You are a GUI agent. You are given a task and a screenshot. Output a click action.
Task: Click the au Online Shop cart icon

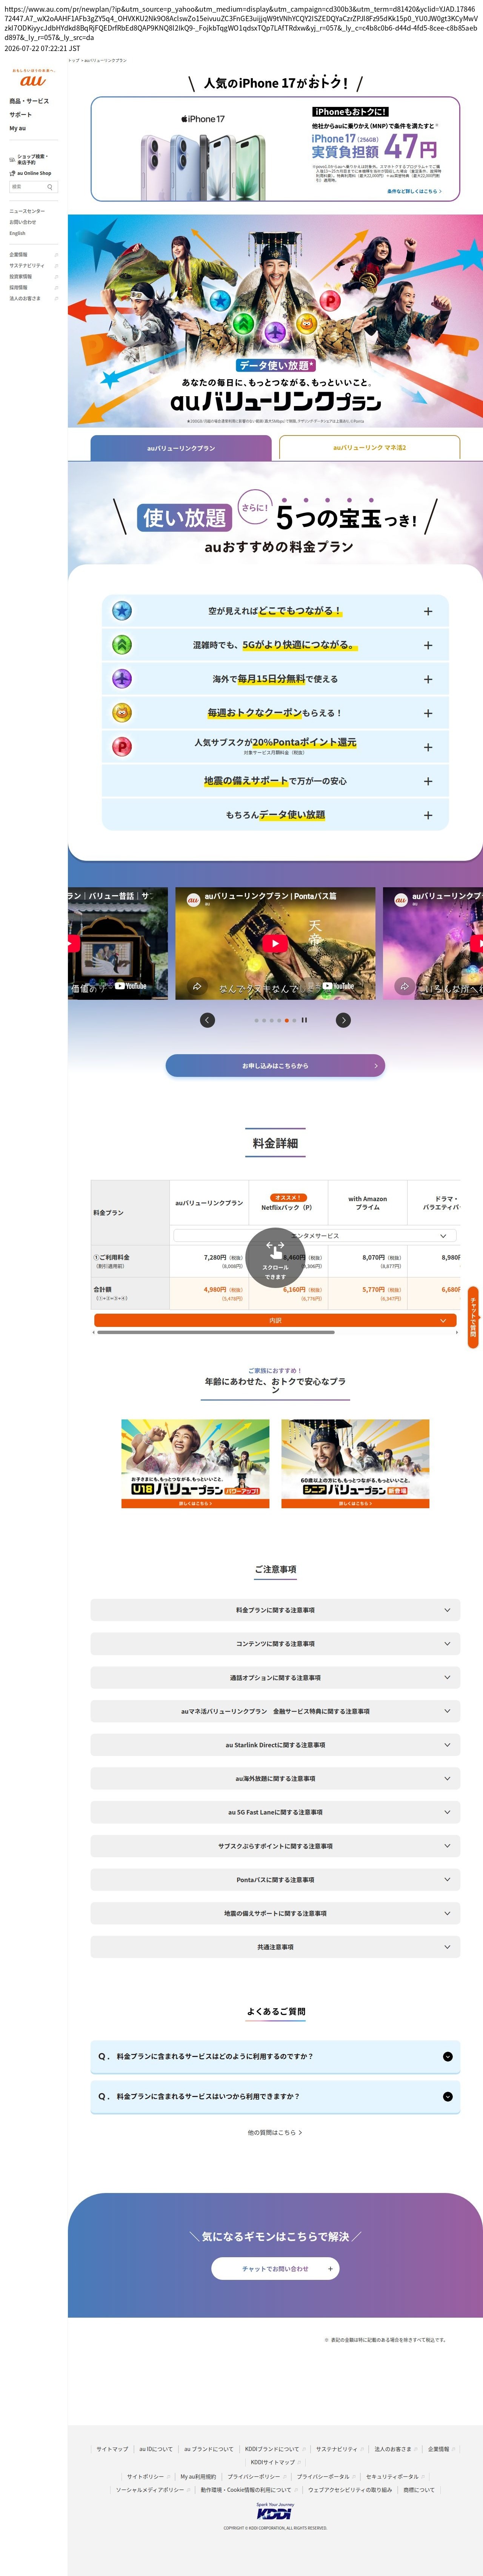coord(12,173)
